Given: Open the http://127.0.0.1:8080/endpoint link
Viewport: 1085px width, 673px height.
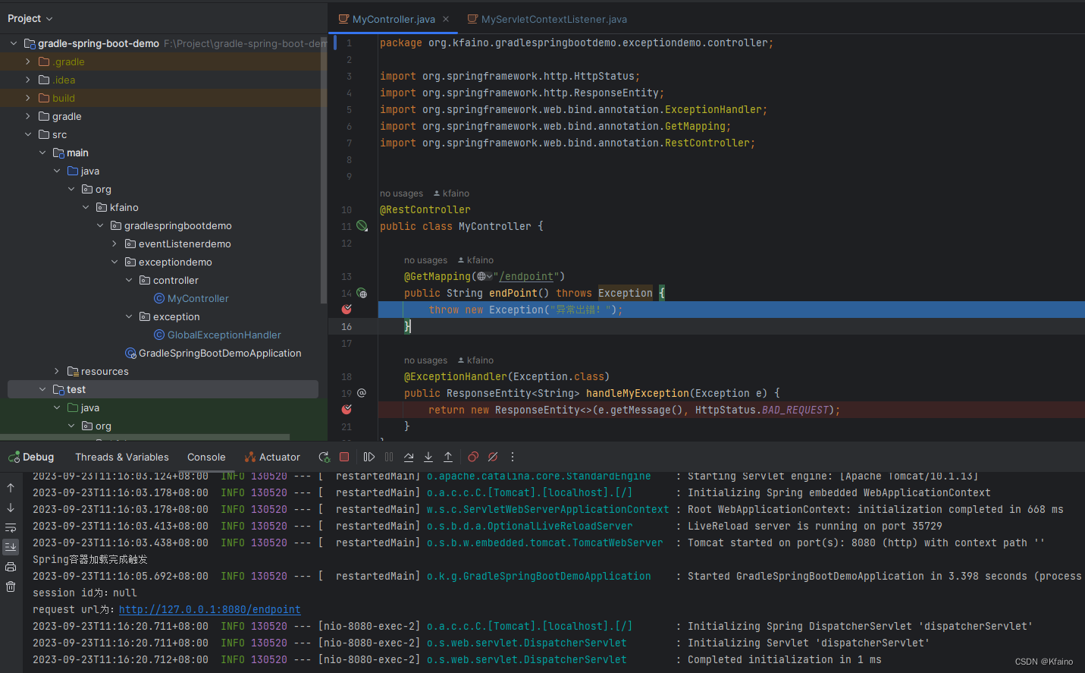Looking at the screenshot, I should [x=210, y=609].
